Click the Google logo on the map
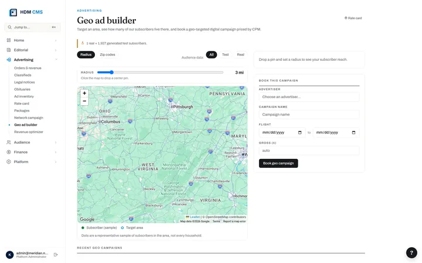 (x=87, y=219)
